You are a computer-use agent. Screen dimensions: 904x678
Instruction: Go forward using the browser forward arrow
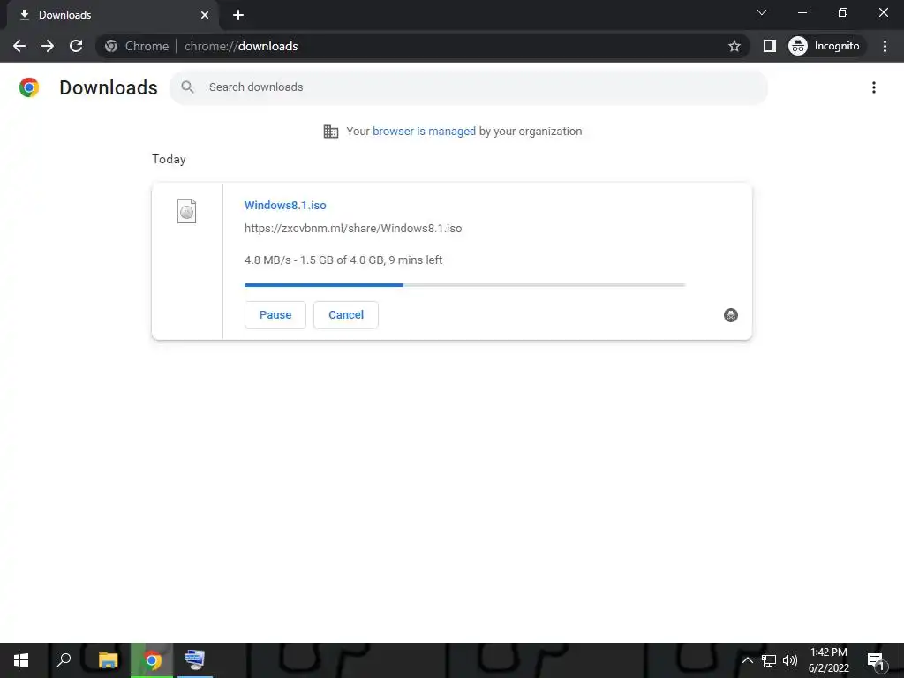click(48, 46)
